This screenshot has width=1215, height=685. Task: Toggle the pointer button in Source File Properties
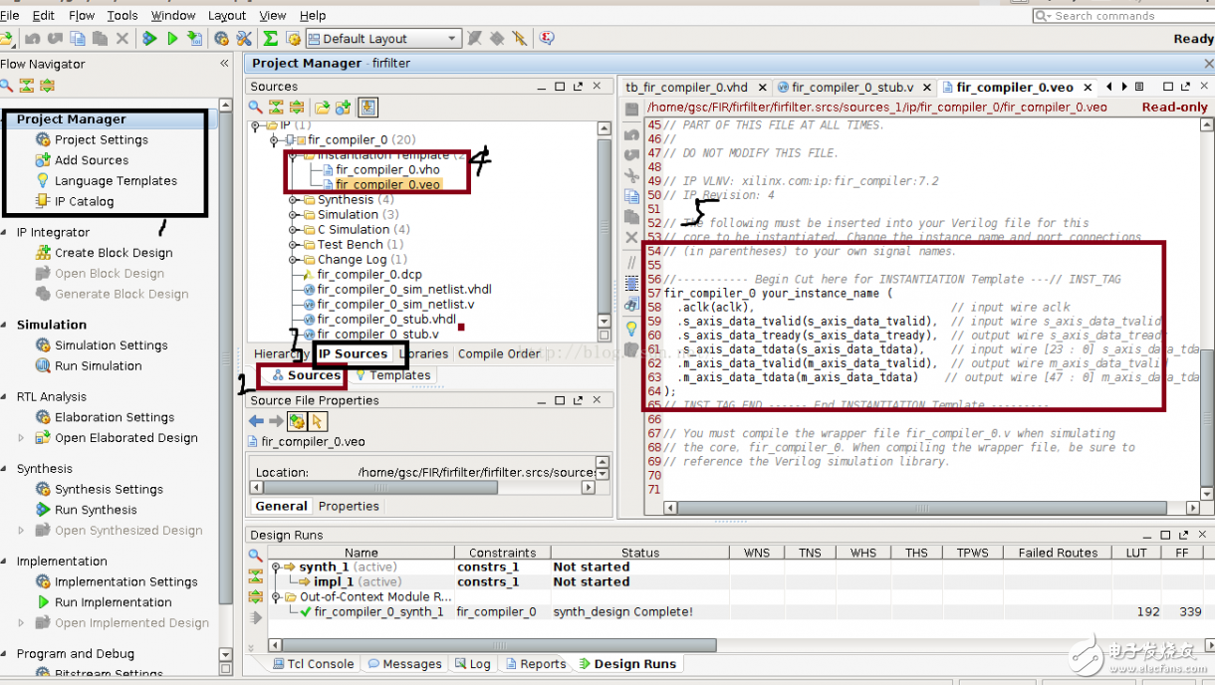[319, 422]
